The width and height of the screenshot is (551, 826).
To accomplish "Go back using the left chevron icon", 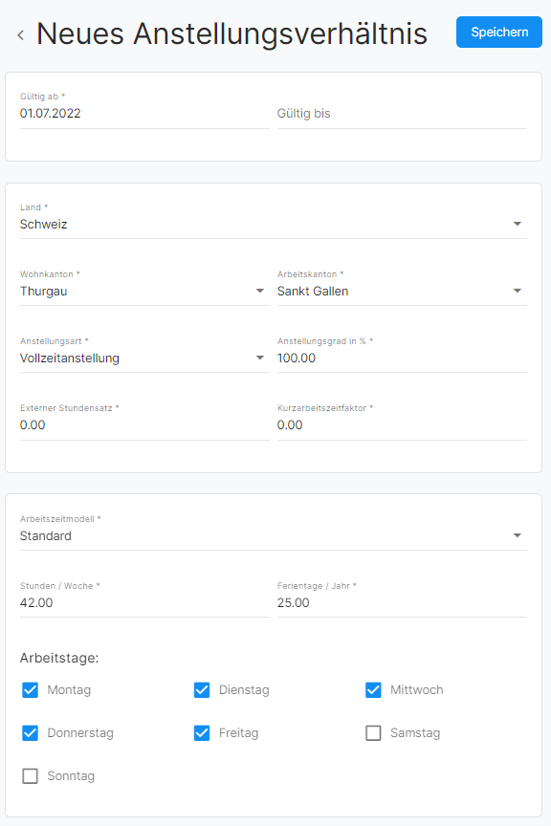I will pyautogui.click(x=20, y=35).
